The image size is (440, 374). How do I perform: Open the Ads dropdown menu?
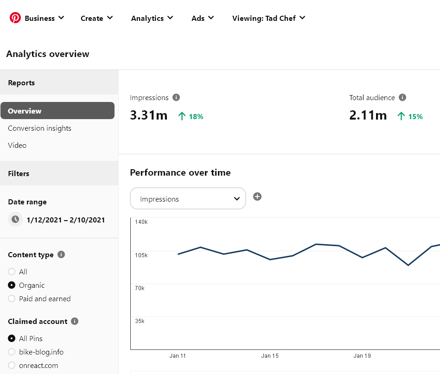pyautogui.click(x=202, y=18)
